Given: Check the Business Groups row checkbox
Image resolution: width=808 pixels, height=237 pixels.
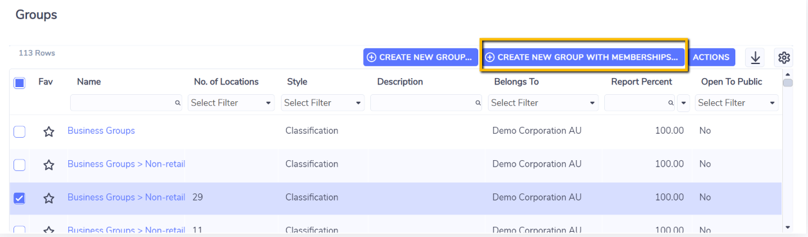Looking at the screenshot, I should point(19,131).
